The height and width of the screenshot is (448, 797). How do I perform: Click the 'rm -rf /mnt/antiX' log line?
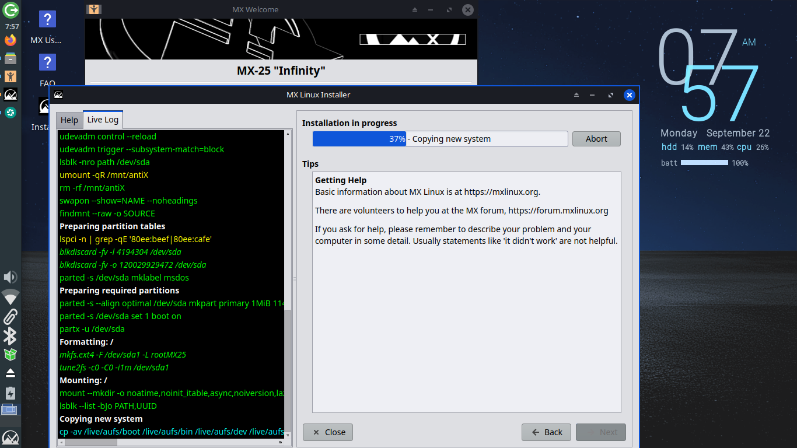[x=92, y=188]
